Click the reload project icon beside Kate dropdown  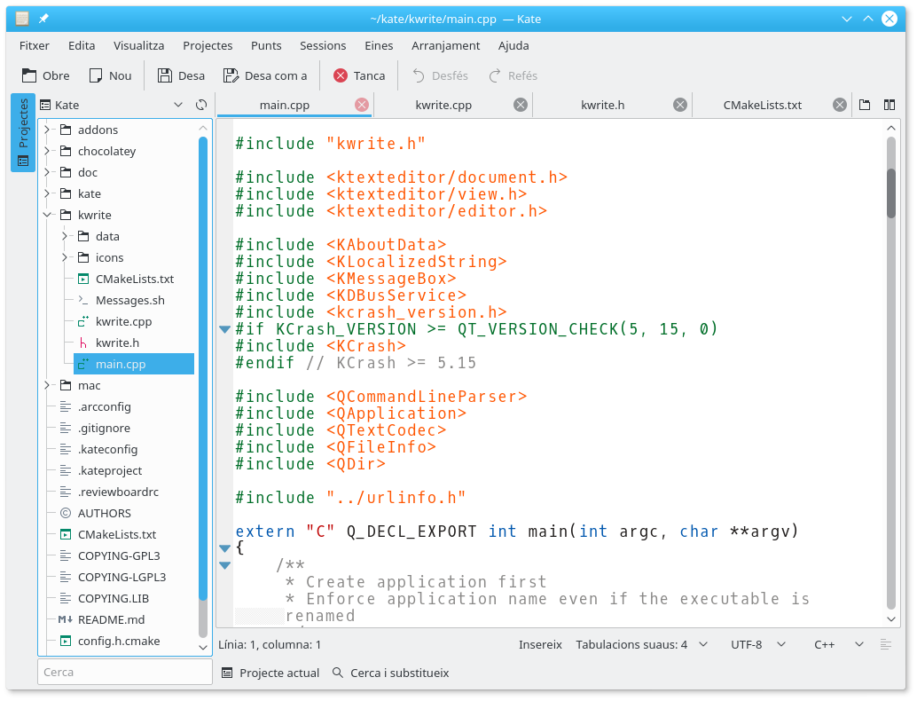[x=201, y=105]
